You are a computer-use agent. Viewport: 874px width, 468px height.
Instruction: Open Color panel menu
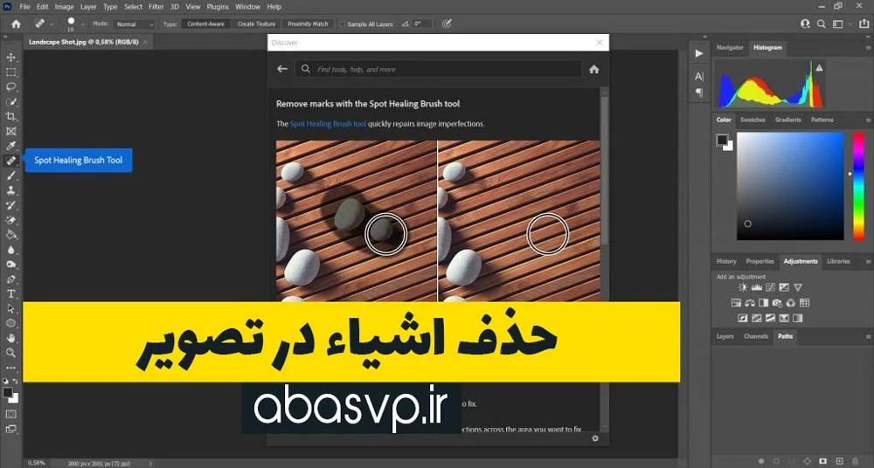(868, 120)
